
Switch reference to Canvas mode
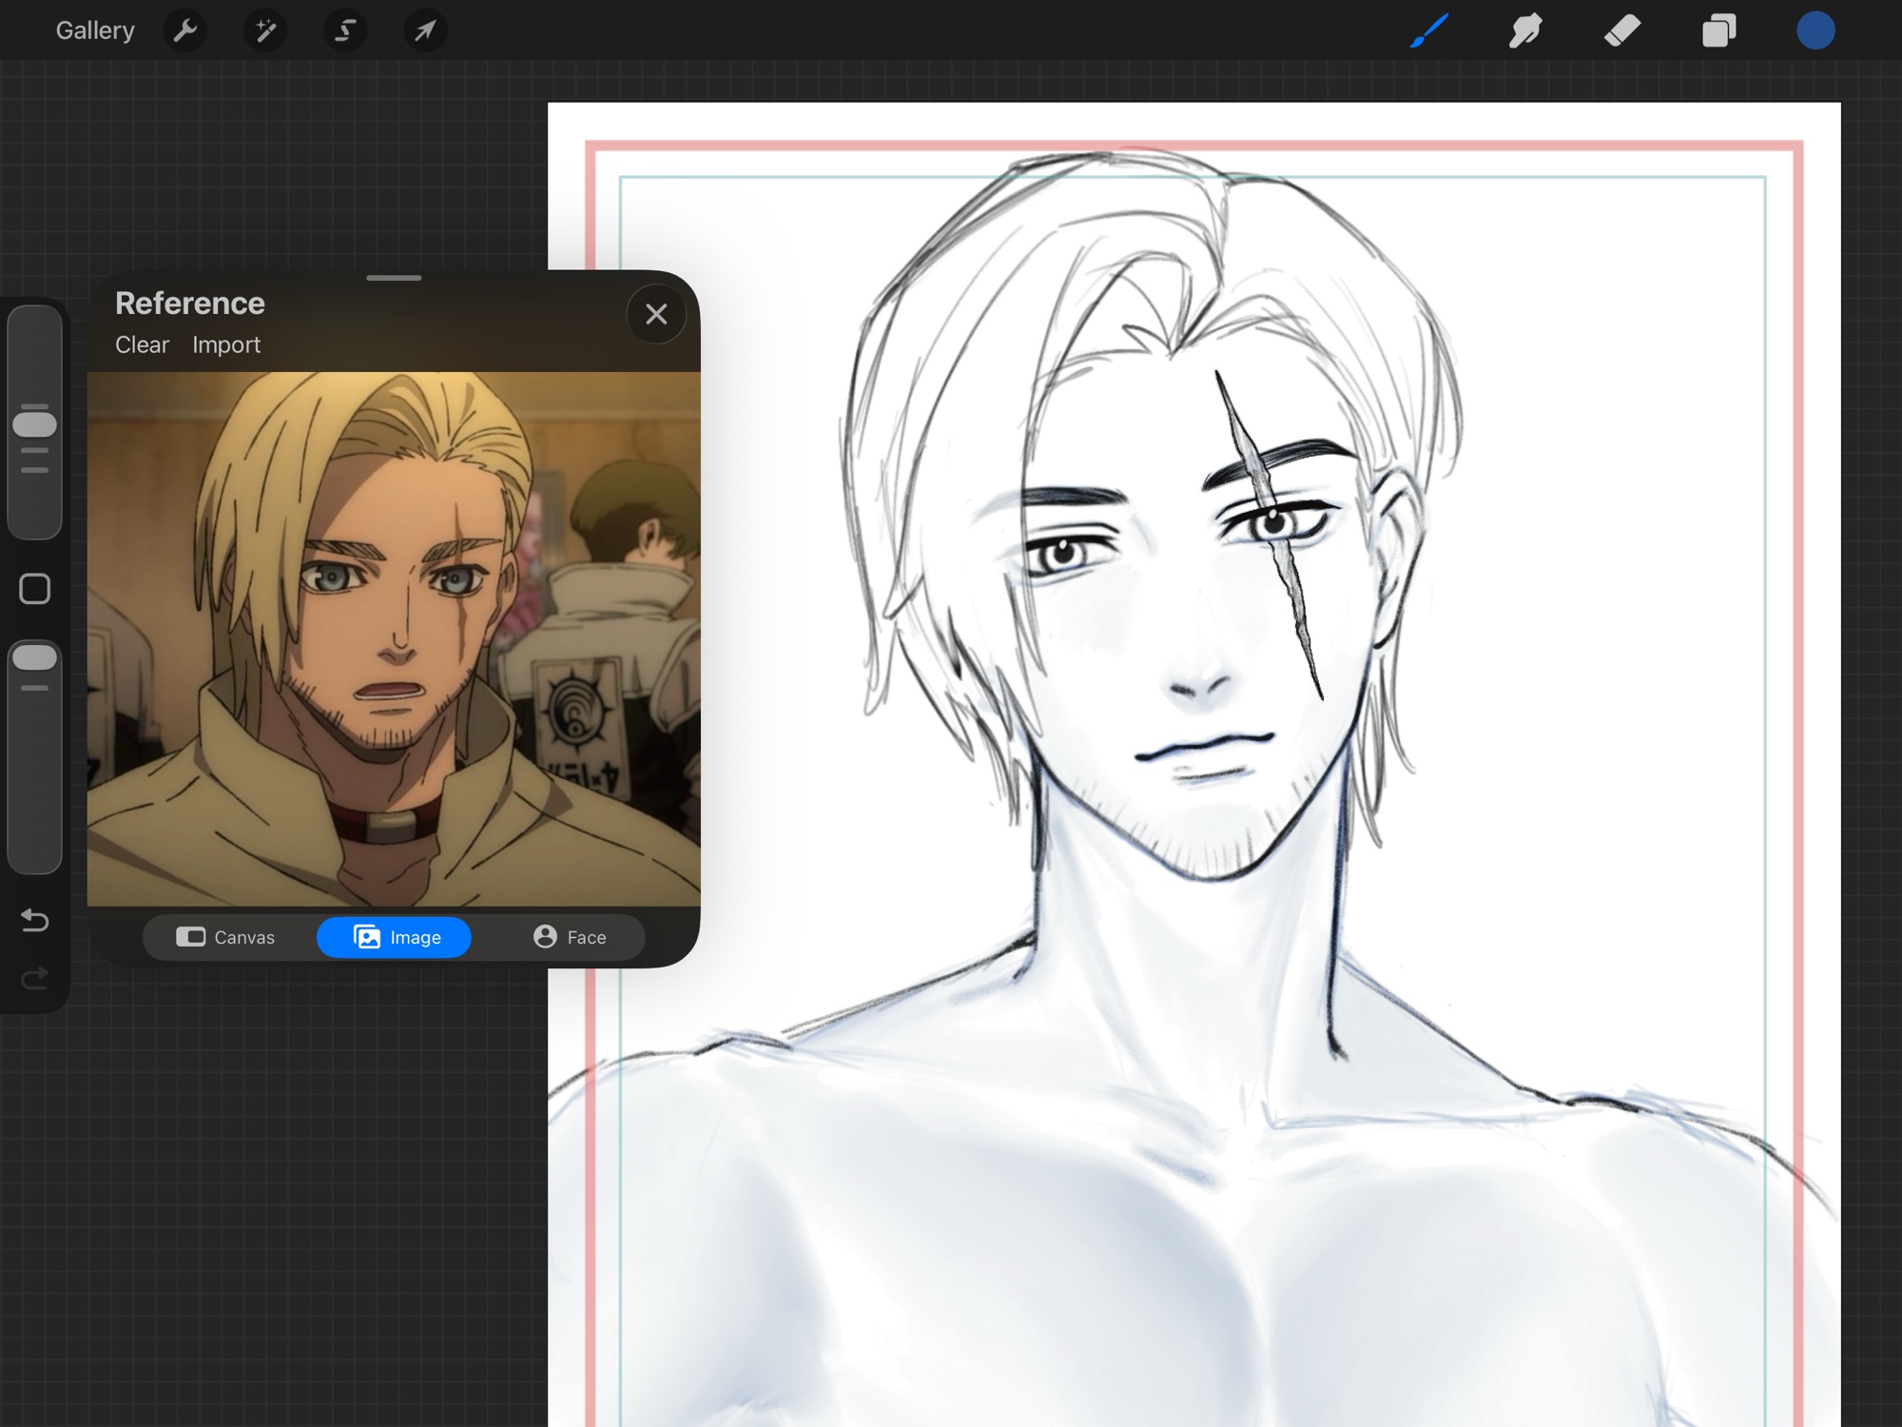pos(226,937)
